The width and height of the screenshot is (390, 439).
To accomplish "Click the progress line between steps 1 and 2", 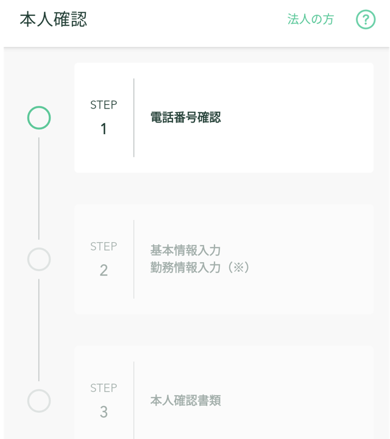I will 39,188.
